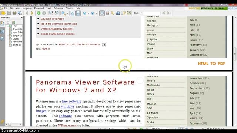Go to the next page with the yellow arrow
Viewport: 237px width, 133px height.
point(32,13)
